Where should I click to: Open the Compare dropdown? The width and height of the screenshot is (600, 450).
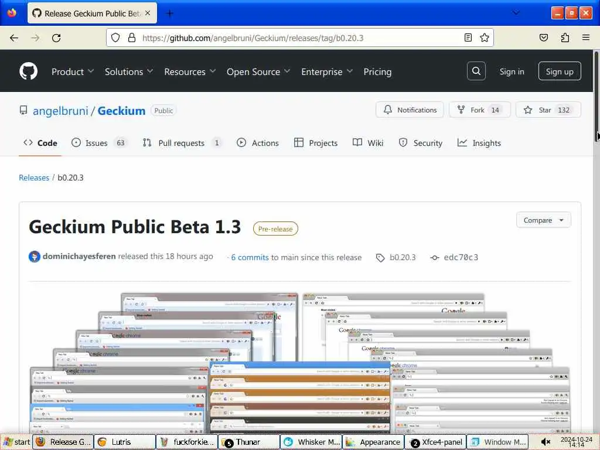point(543,220)
